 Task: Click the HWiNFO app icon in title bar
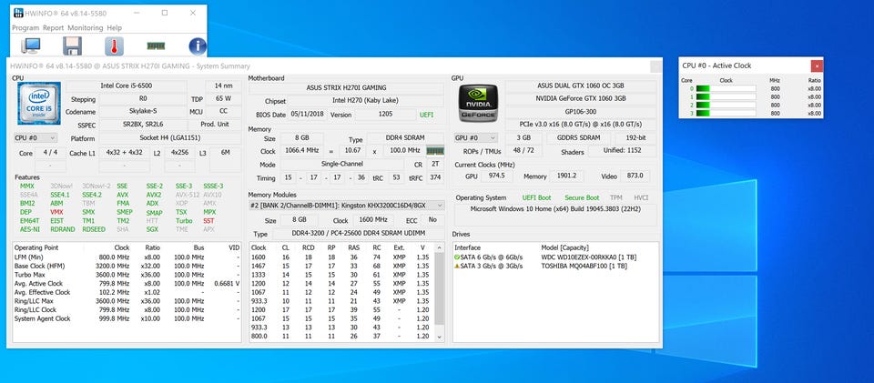(x=18, y=13)
